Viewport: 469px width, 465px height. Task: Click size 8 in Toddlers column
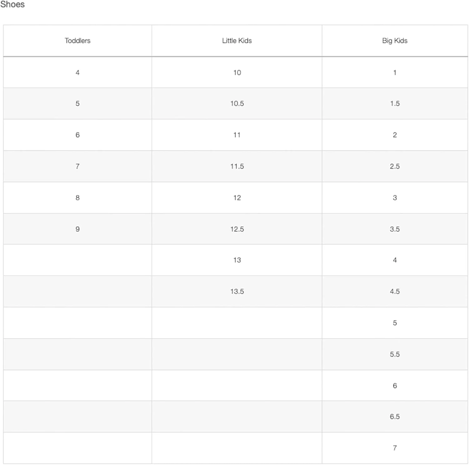tap(78, 197)
